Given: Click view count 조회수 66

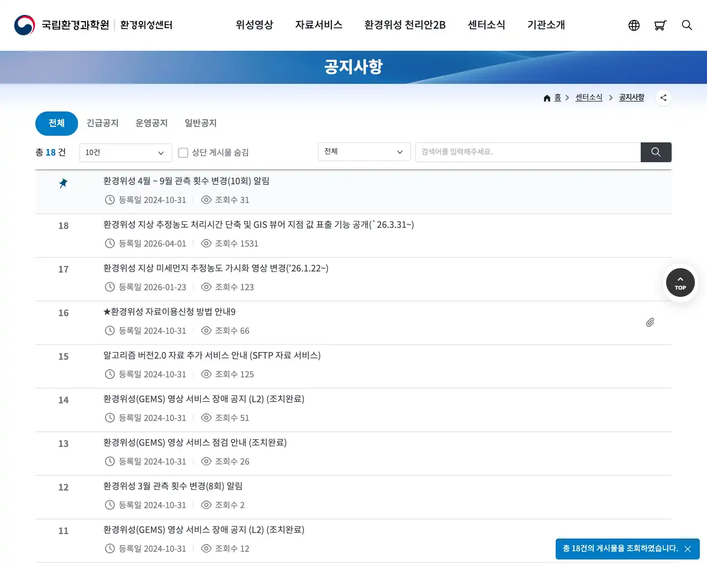Looking at the screenshot, I should tap(232, 331).
